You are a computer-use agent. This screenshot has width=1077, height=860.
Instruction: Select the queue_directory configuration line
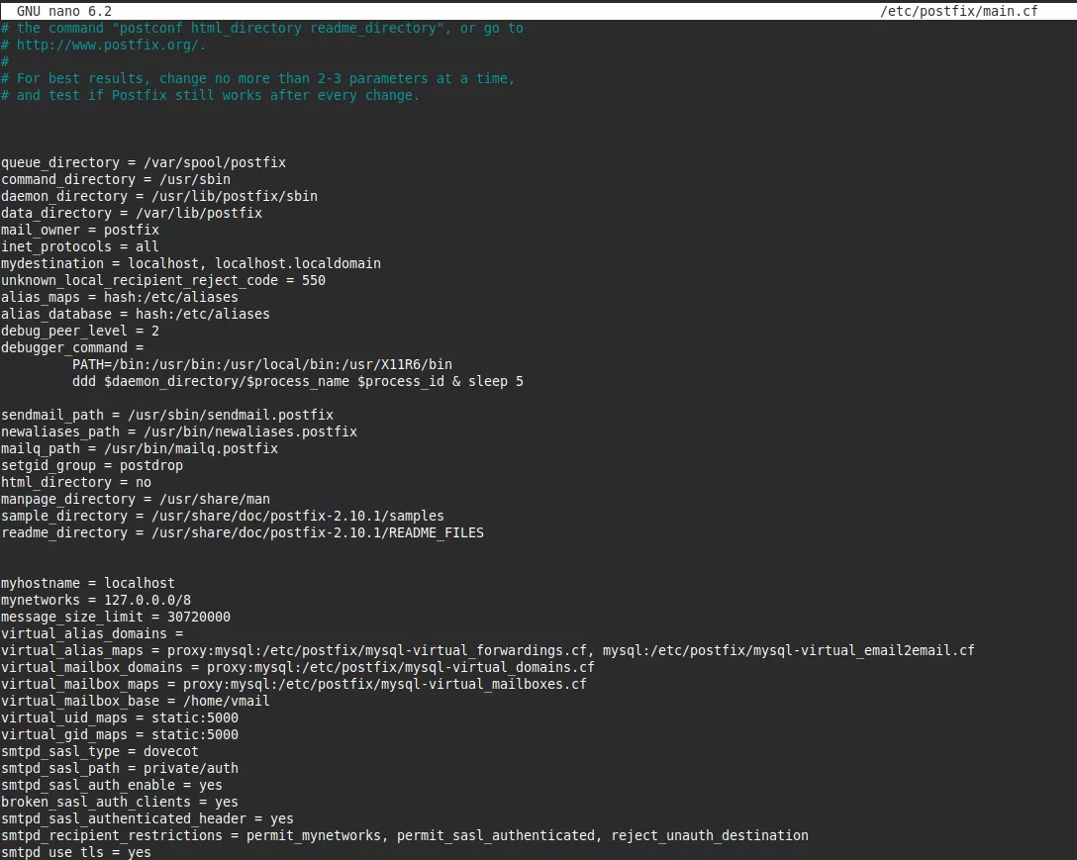tap(144, 162)
